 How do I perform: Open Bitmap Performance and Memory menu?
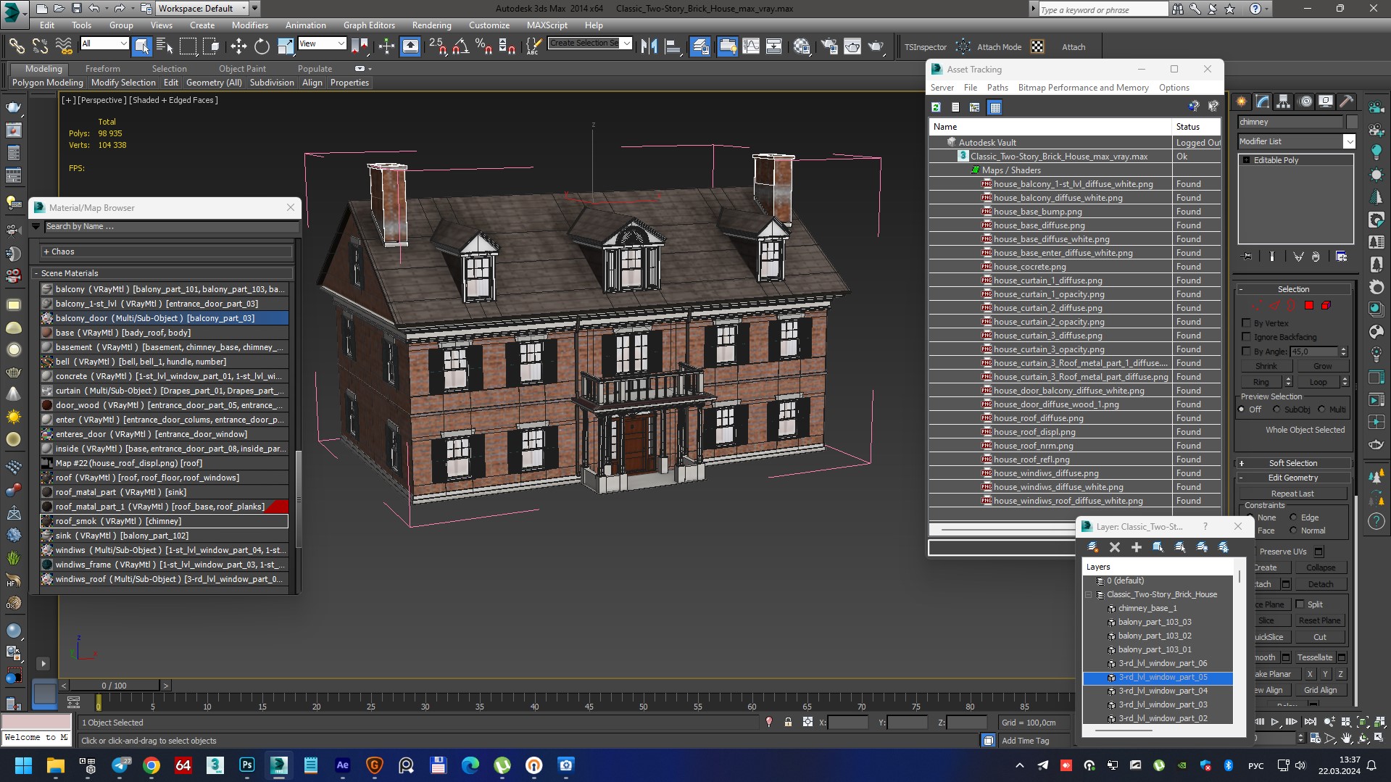[1083, 88]
